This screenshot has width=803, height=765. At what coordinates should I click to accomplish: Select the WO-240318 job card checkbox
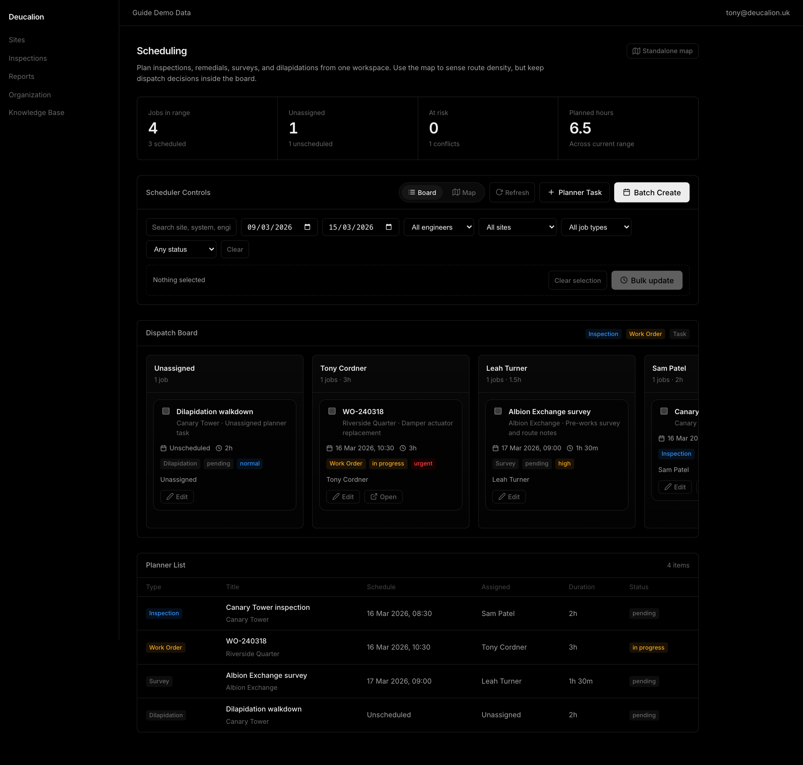coord(332,411)
